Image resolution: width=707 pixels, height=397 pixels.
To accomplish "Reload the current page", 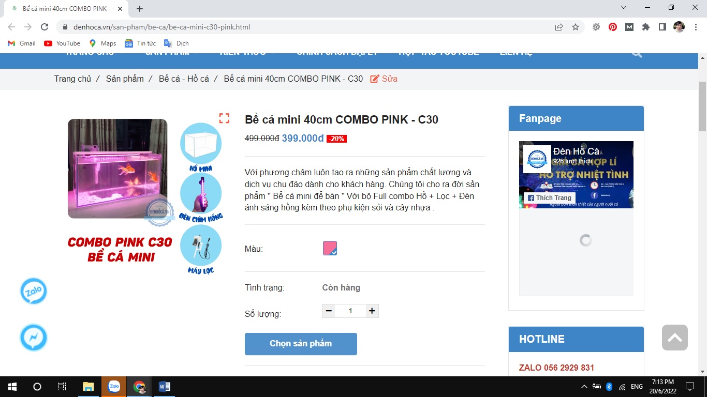I will (x=45, y=27).
